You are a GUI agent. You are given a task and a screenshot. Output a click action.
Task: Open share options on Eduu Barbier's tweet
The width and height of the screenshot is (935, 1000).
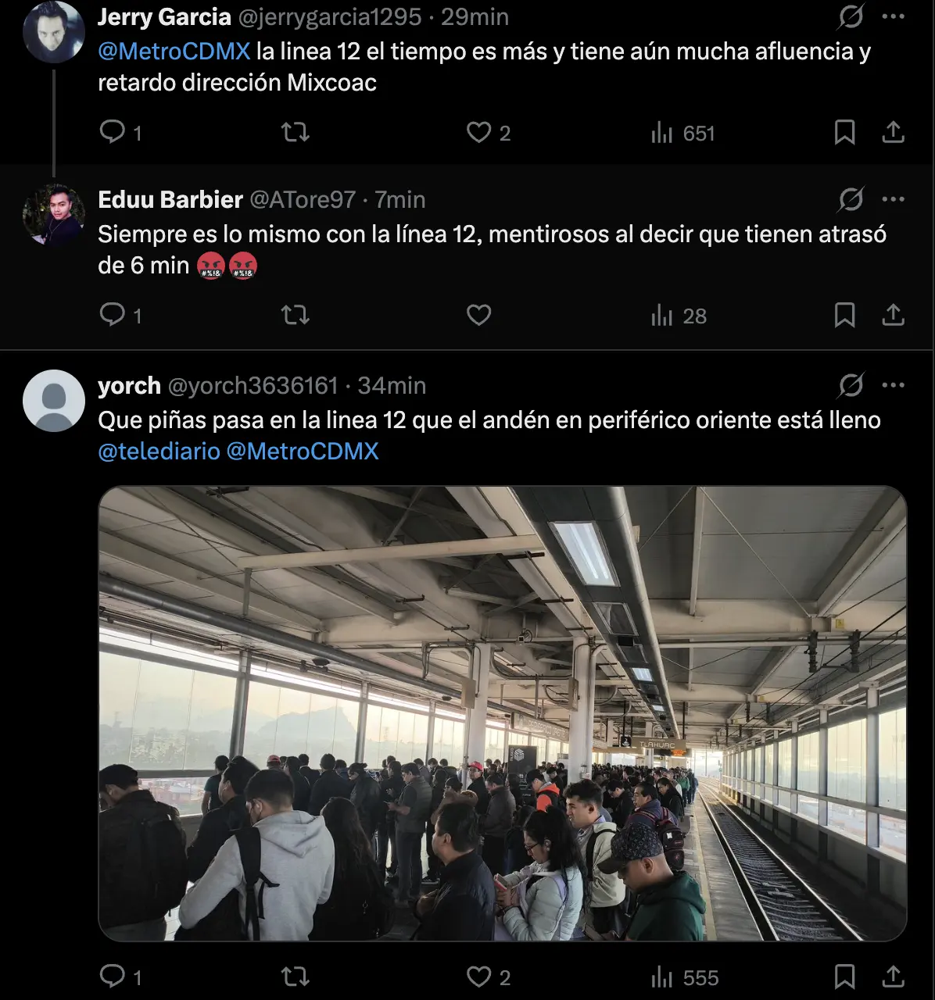(894, 316)
